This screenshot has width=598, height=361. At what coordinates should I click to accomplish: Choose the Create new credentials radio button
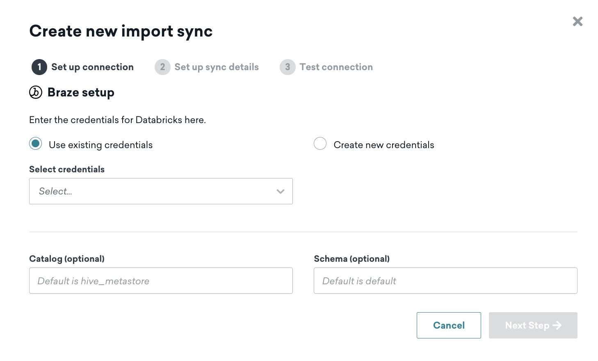320,144
